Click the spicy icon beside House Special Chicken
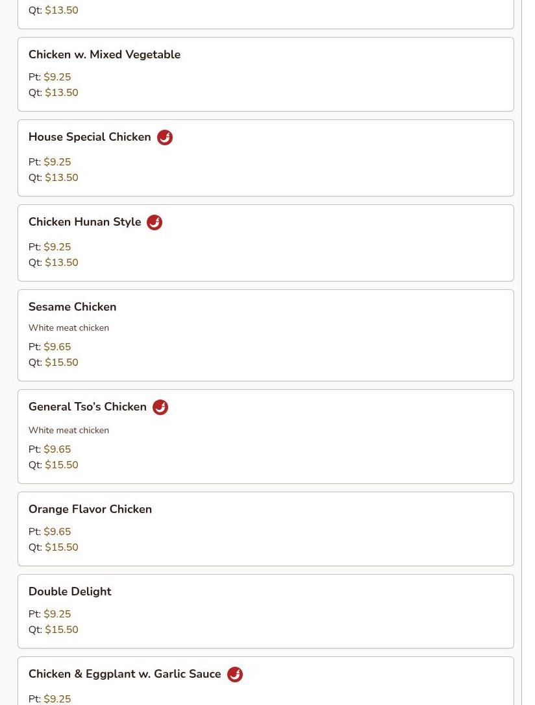This screenshot has width=535, height=705. tap(165, 137)
